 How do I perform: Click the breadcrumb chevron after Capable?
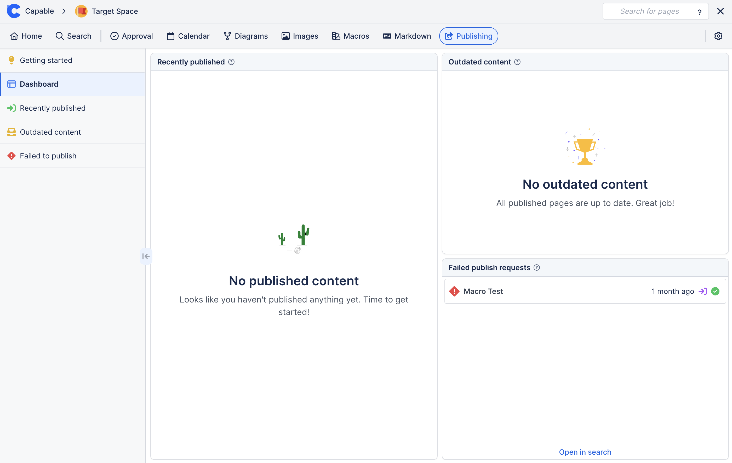pos(64,11)
